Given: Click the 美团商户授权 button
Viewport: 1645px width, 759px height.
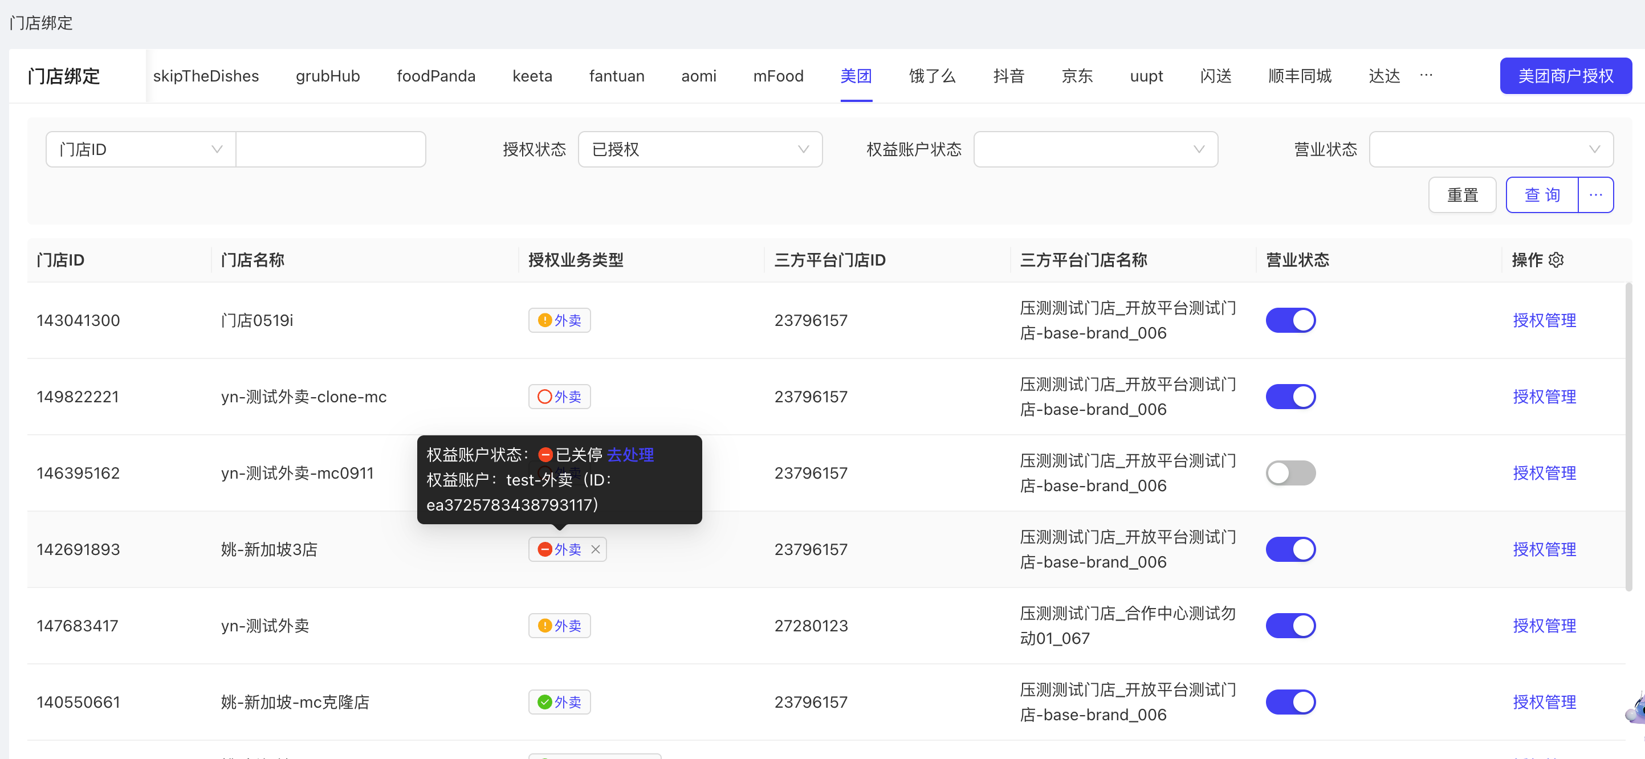Looking at the screenshot, I should tap(1566, 76).
